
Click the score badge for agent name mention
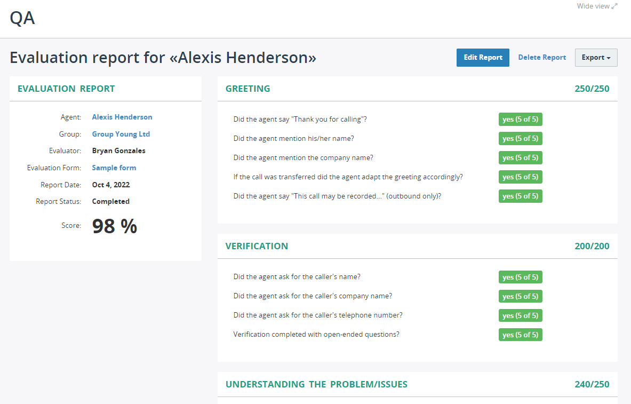[520, 138]
